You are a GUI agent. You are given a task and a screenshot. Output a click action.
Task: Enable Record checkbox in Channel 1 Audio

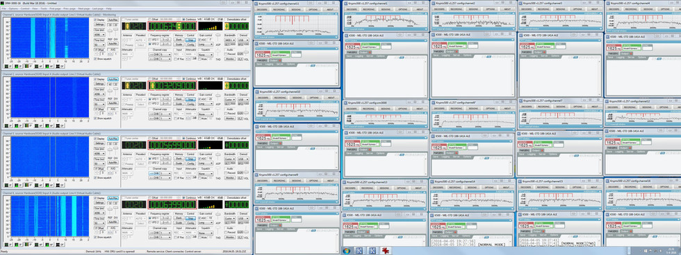coord(226,54)
